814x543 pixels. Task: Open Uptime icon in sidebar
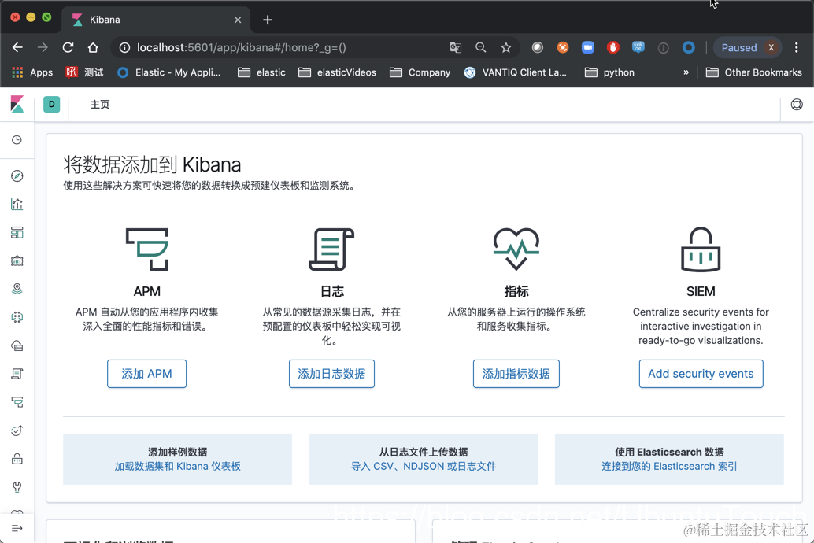pyautogui.click(x=17, y=430)
